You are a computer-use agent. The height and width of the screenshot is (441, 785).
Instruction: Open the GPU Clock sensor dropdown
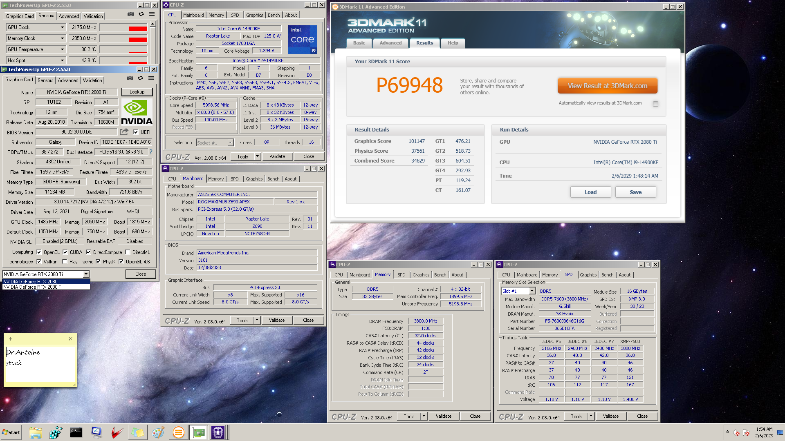point(62,27)
